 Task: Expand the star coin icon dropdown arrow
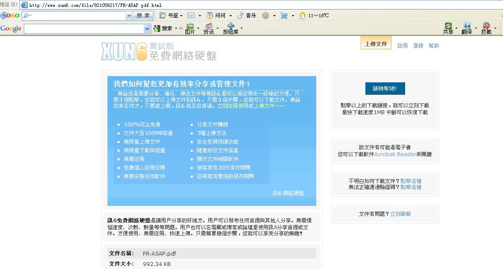274,16
